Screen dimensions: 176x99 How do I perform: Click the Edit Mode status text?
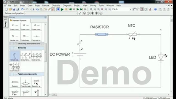point(8,98)
